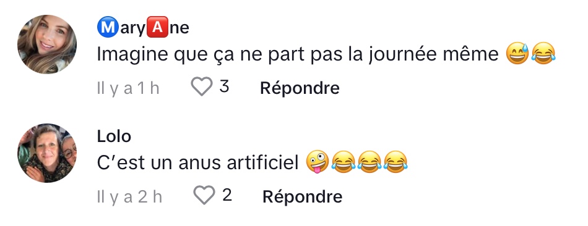588x226 pixels.
Task: Open MaryAne's profile picture
Action: click(47, 44)
